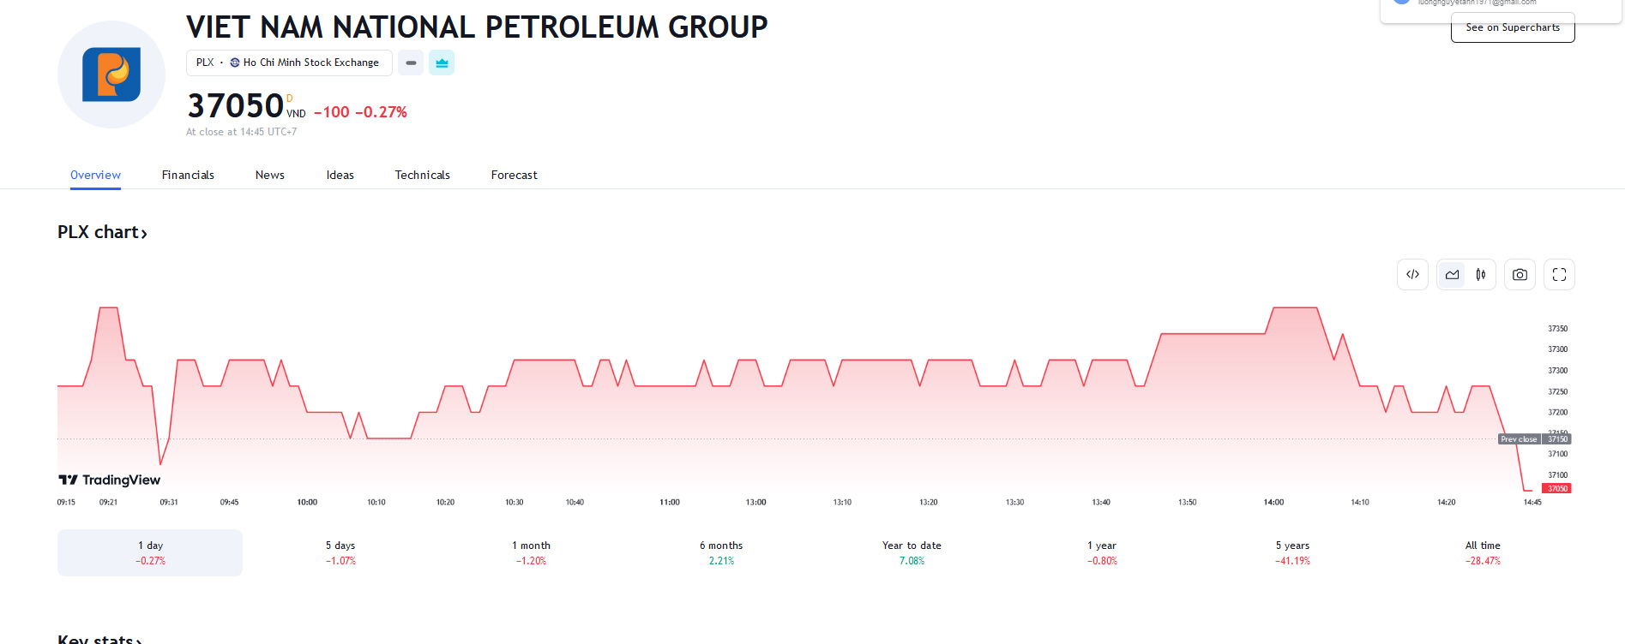Select the 1 day time range
Viewport: 1625px width, 644px height.
[150, 552]
